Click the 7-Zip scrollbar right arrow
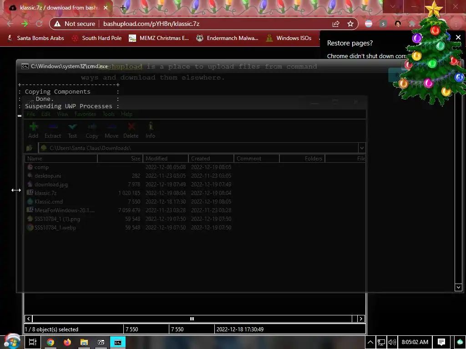Viewport: 466px width, 349px height. coord(361,319)
